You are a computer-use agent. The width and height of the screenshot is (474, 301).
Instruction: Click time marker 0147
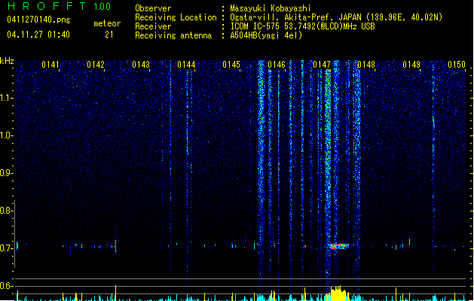(322, 65)
